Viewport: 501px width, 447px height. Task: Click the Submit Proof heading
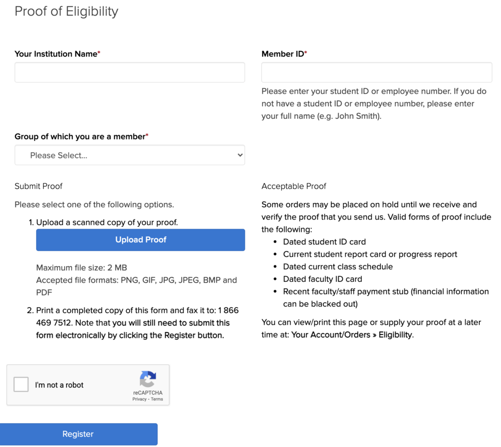[38, 186]
